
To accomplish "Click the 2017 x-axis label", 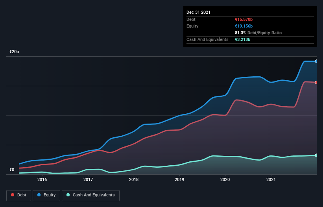I will click(88, 179).
